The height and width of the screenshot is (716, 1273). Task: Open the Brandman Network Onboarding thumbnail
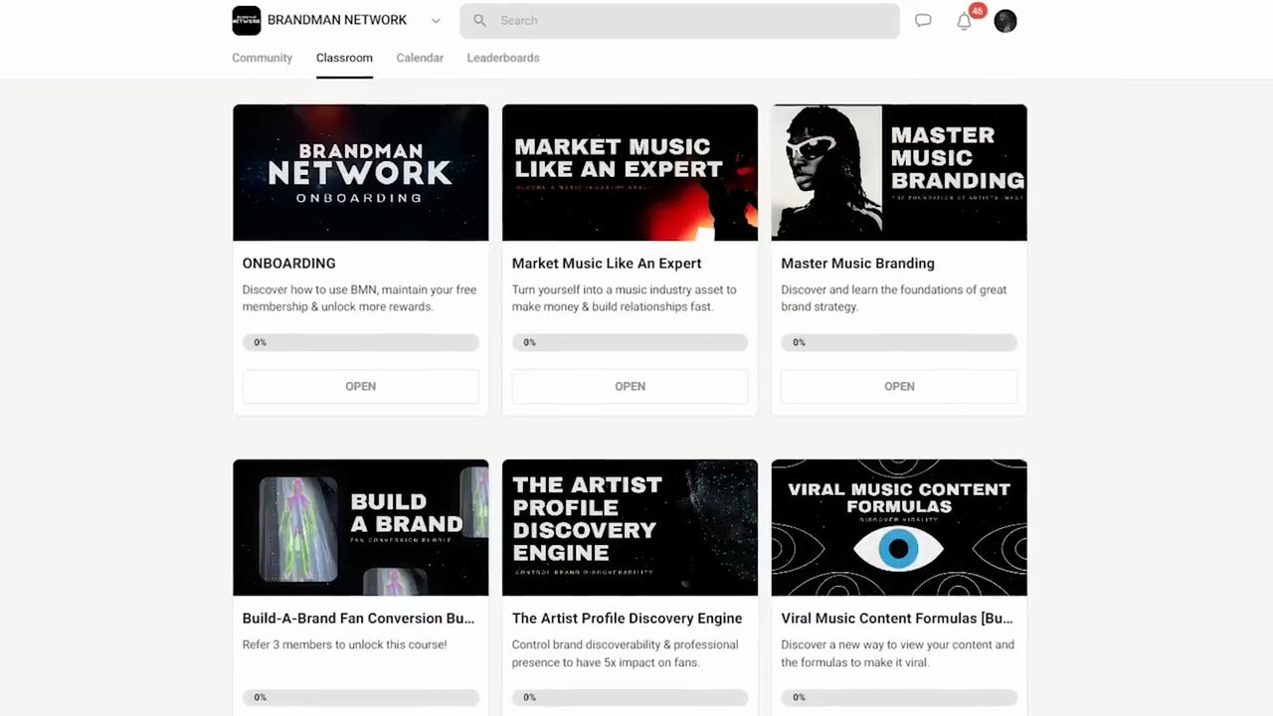point(360,172)
